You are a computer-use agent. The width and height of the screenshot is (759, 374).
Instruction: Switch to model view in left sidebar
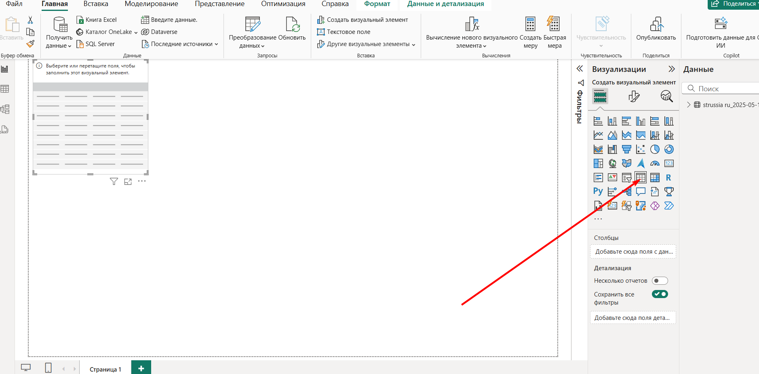5,109
